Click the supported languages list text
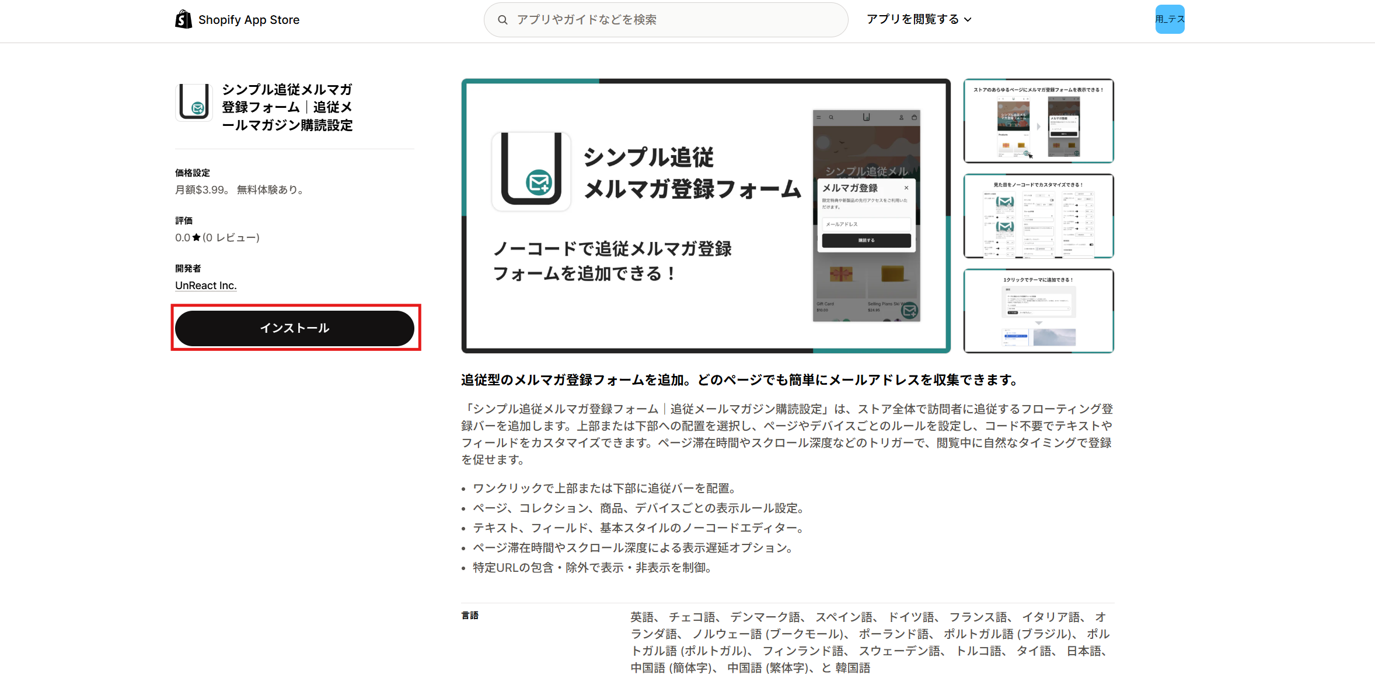 pos(870,642)
